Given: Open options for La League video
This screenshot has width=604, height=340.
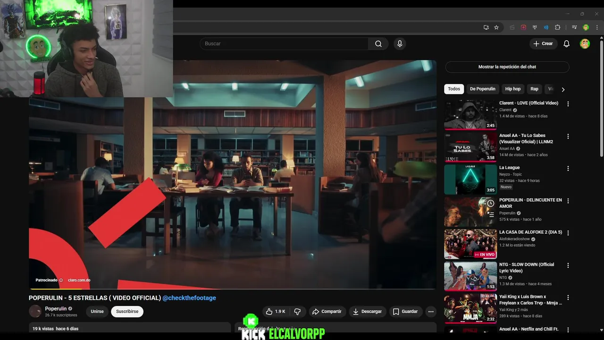Looking at the screenshot, I should pyautogui.click(x=568, y=169).
